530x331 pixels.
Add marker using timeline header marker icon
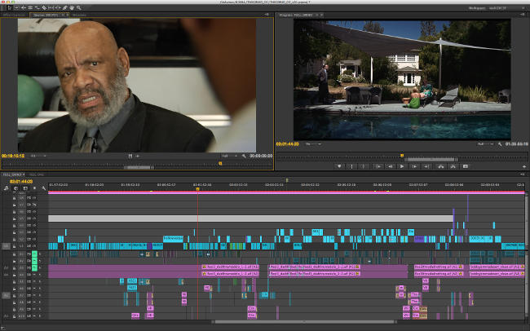click(x=34, y=188)
